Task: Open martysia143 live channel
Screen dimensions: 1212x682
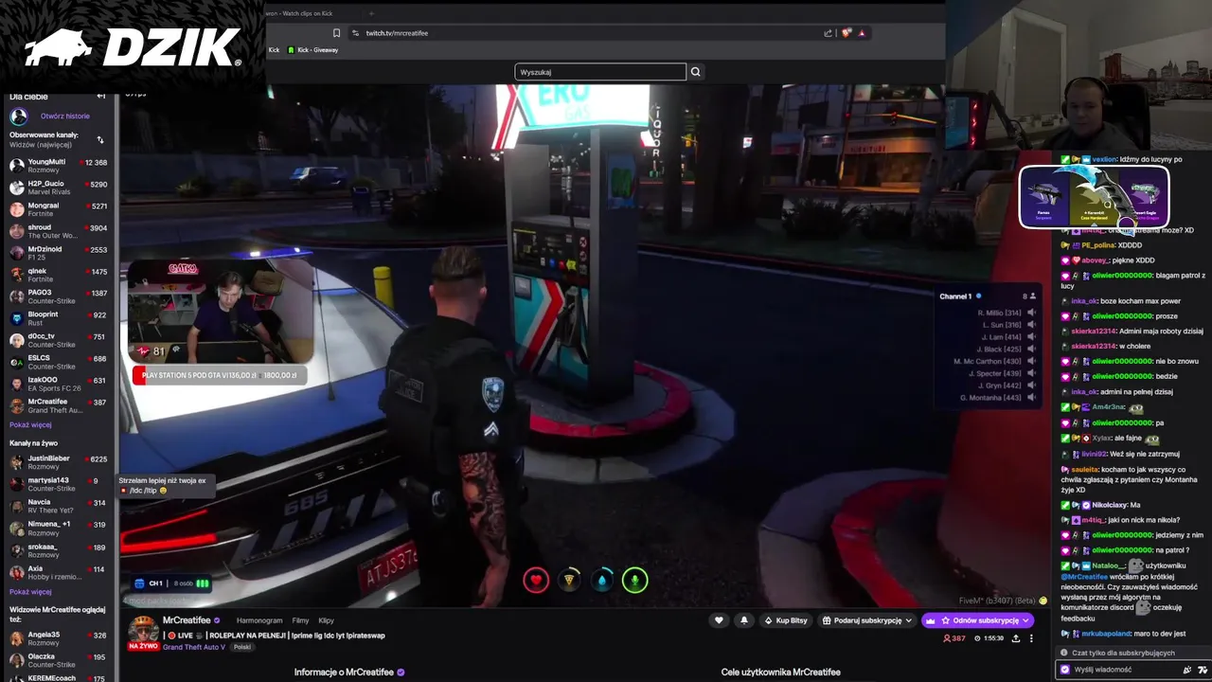Action: [58, 484]
